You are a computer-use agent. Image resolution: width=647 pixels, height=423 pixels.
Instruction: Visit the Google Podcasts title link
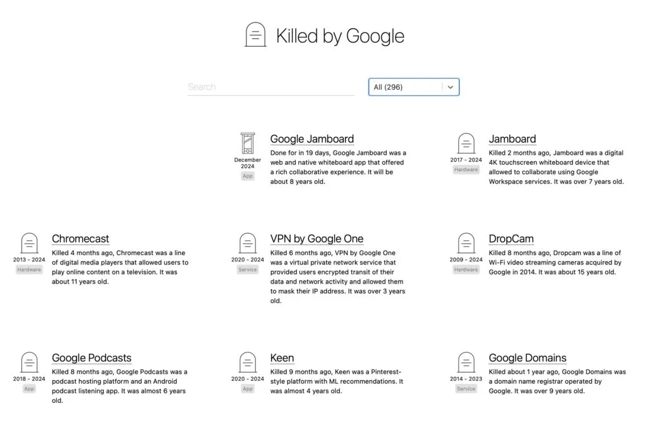coord(92,358)
